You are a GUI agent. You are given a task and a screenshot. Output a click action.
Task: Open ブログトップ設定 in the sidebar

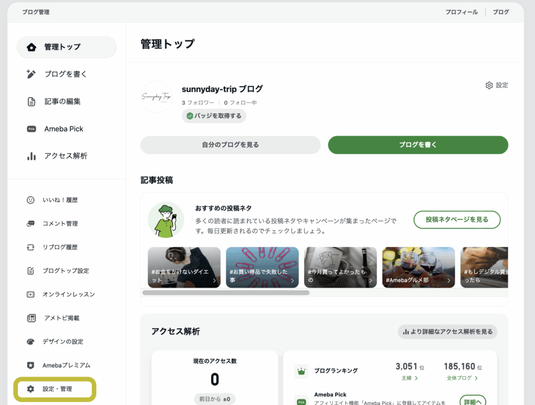(66, 271)
